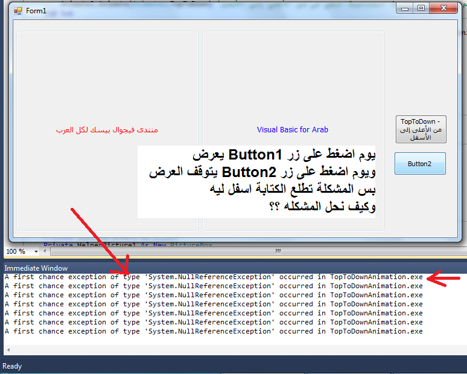
Task: Click the blue Visual Basic for Arab label
Action: (x=293, y=130)
